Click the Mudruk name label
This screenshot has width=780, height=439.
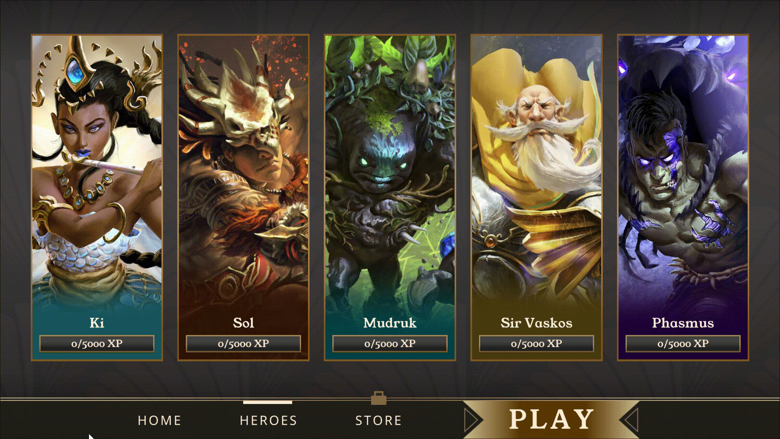390,323
